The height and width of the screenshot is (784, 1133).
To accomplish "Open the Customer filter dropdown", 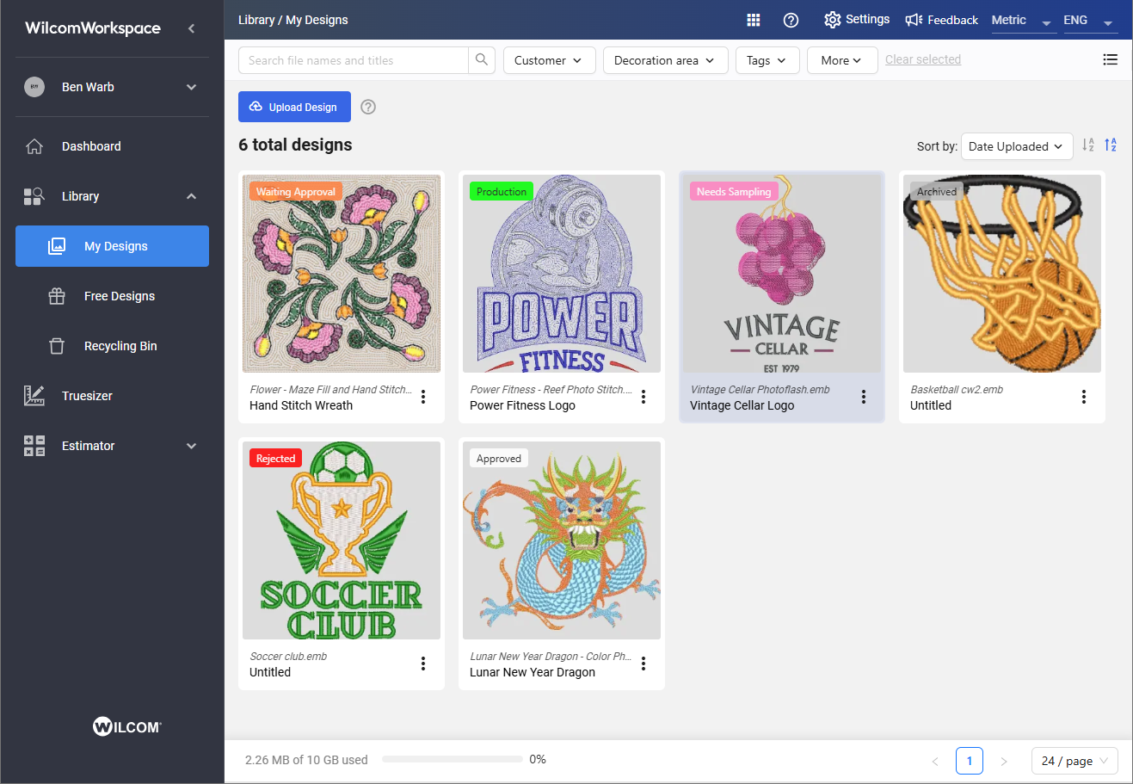I will point(549,60).
